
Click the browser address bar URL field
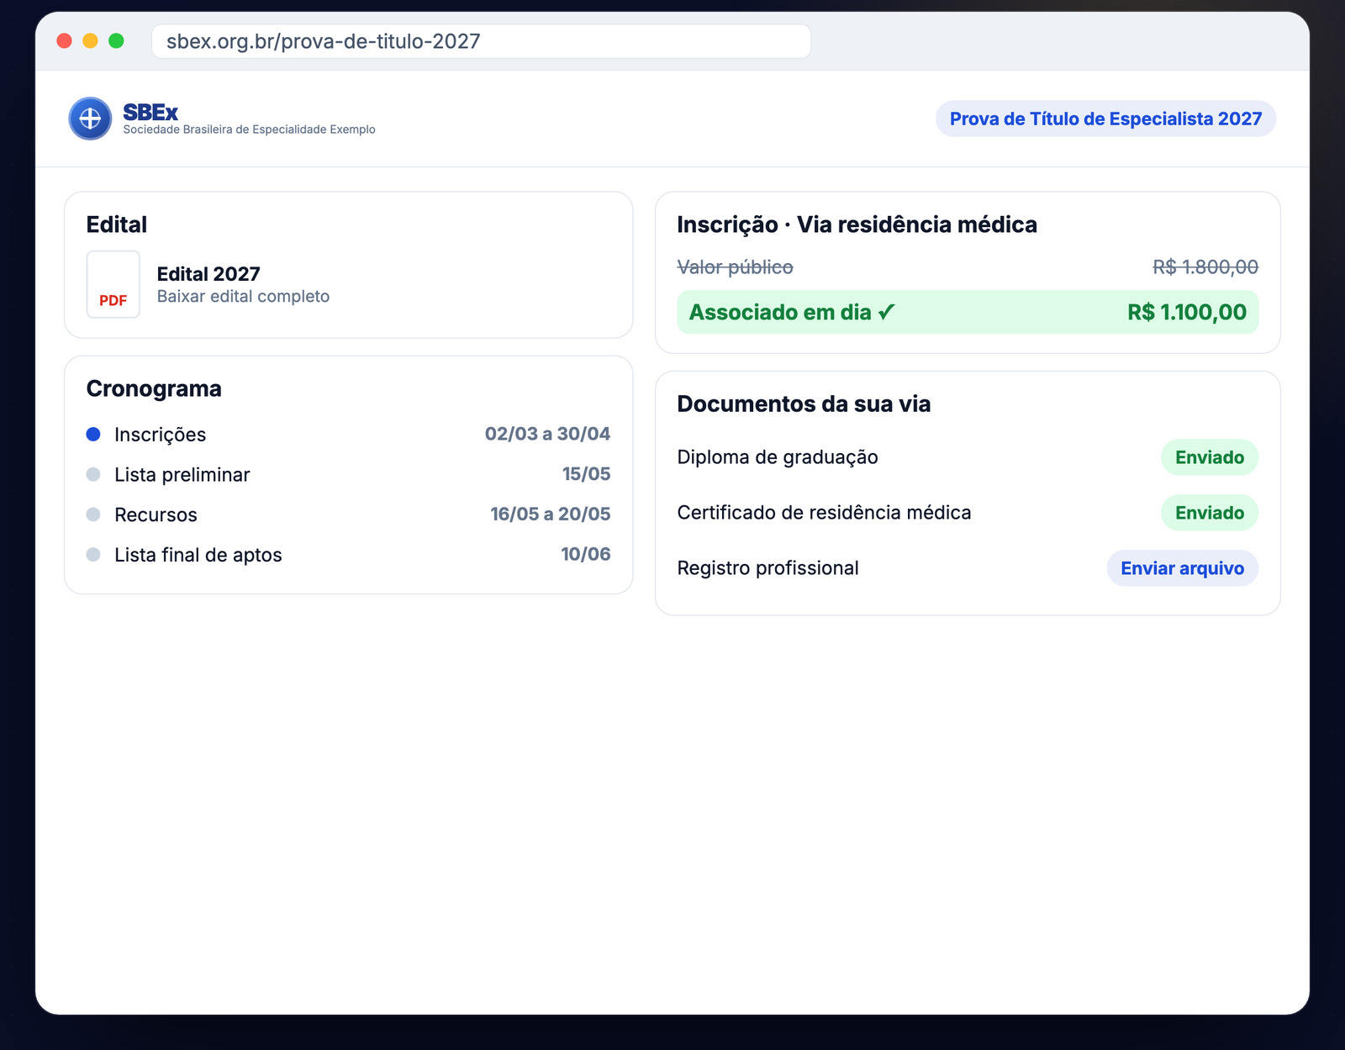point(481,41)
